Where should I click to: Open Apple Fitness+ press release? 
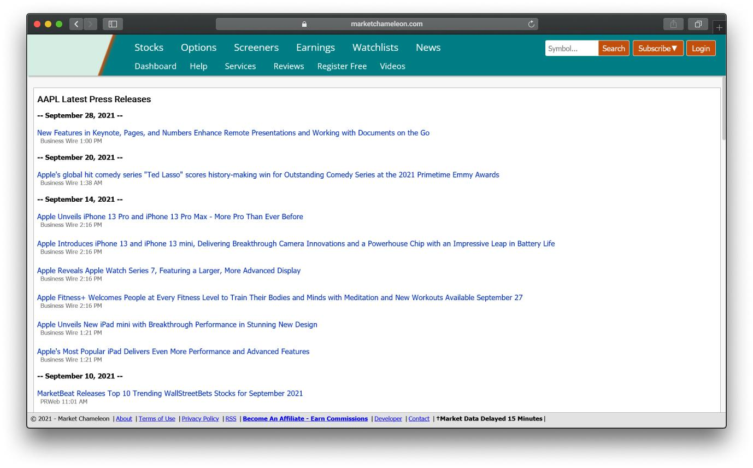(x=280, y=297)
